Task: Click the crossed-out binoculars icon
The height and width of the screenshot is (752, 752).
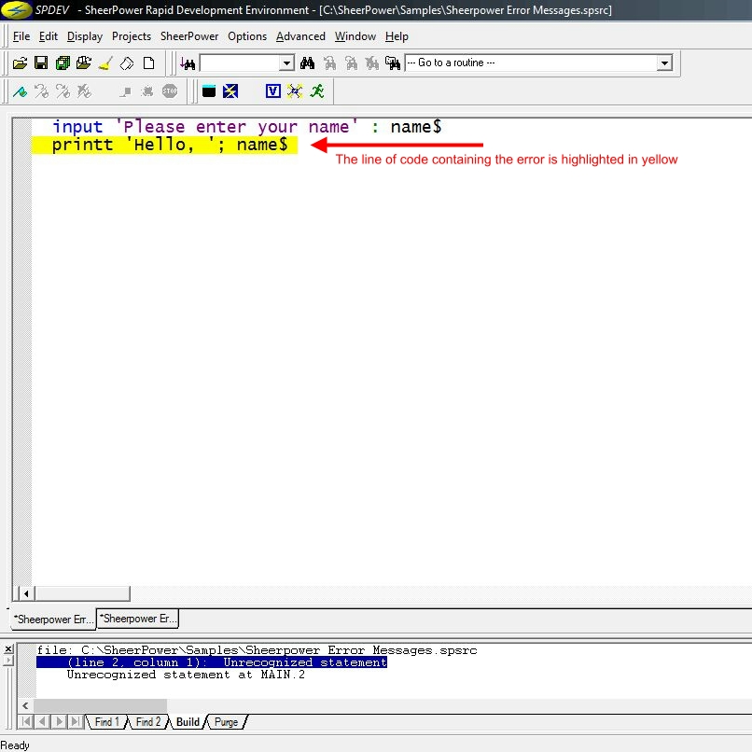Action: (372, 63)
